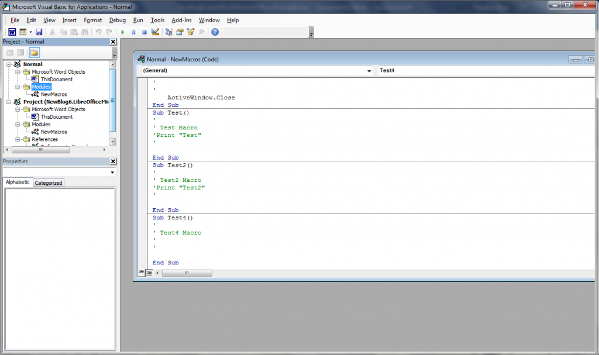Save Normal with the floppy icon

point(39,32)
